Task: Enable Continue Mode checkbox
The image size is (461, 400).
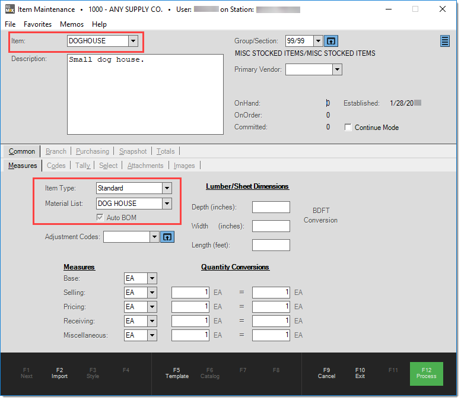Action: coord(349,128)
